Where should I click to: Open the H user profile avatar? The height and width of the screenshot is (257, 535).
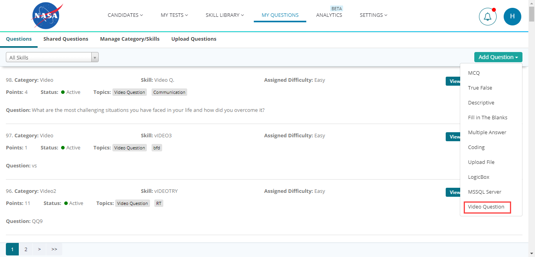coord(512,16)
